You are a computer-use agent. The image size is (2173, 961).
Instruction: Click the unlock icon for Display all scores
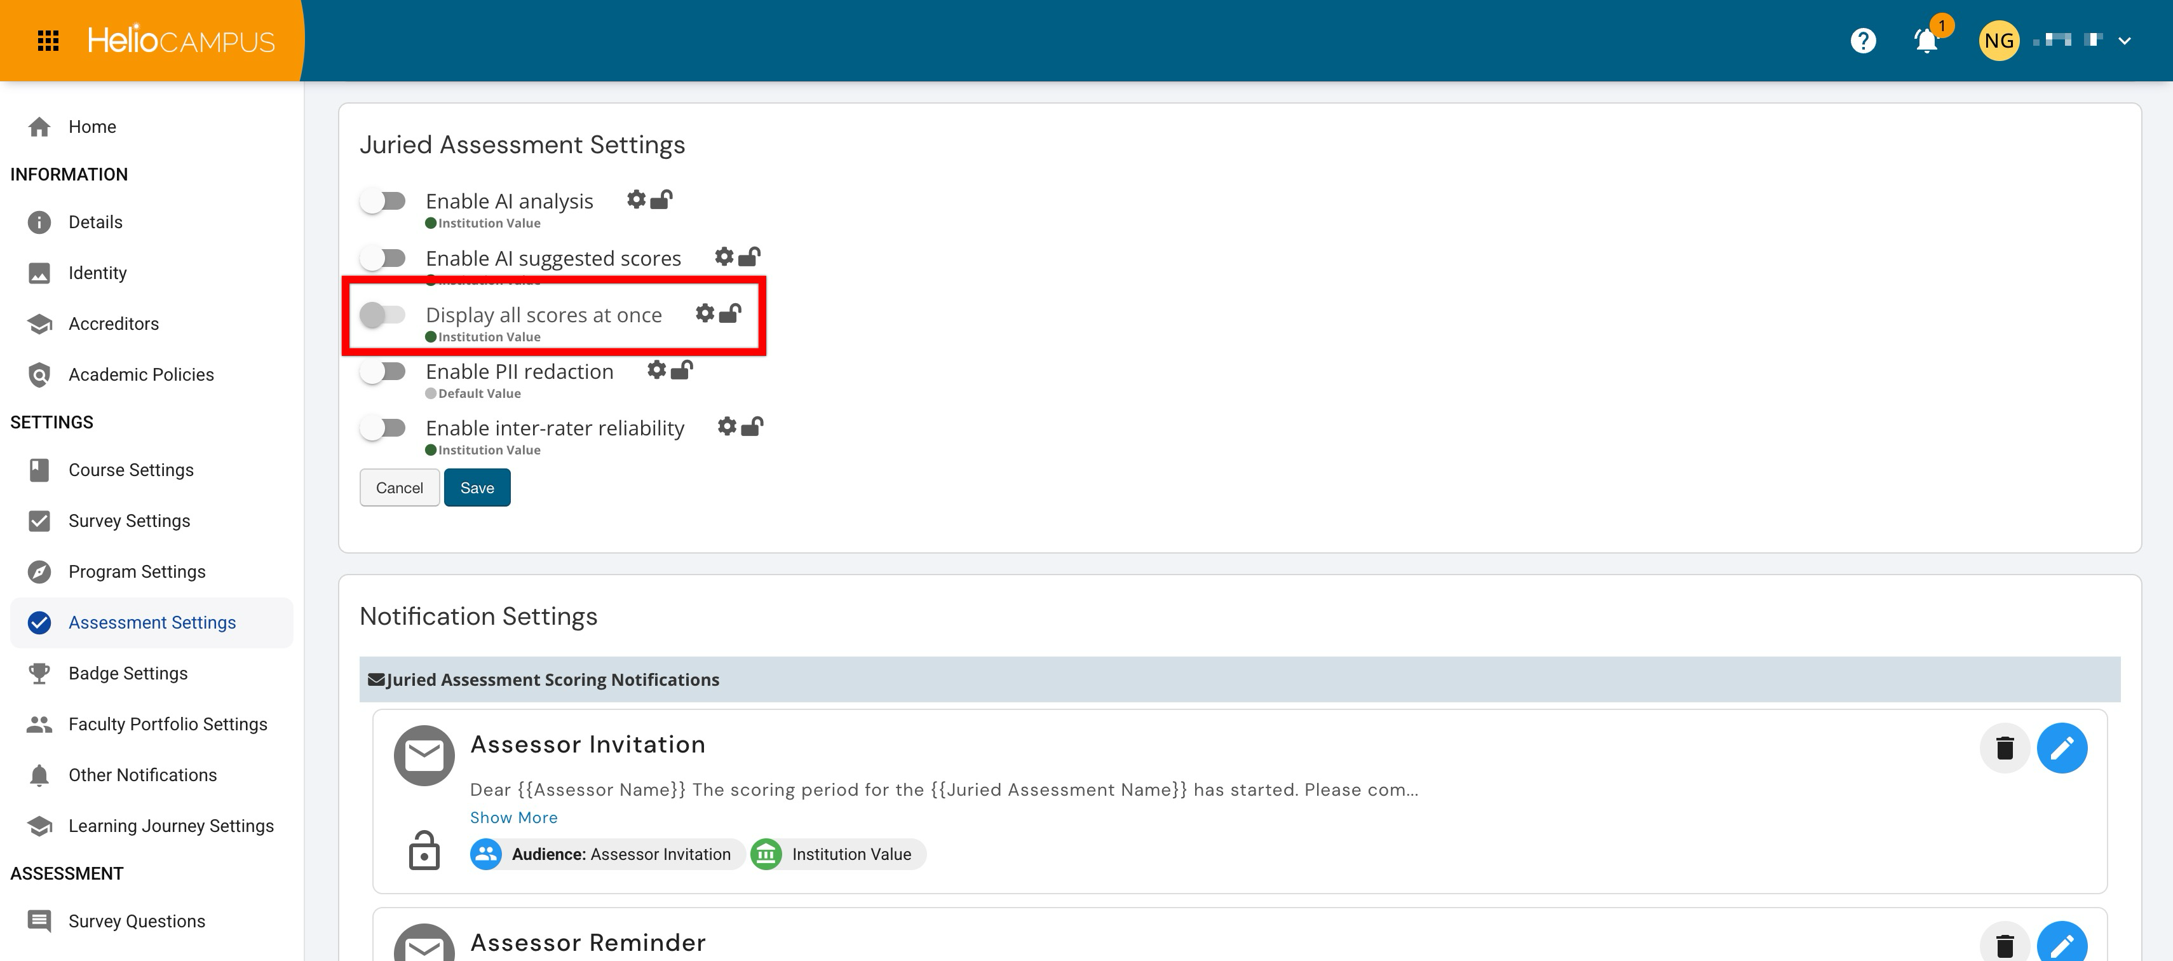tap(729, 313)
